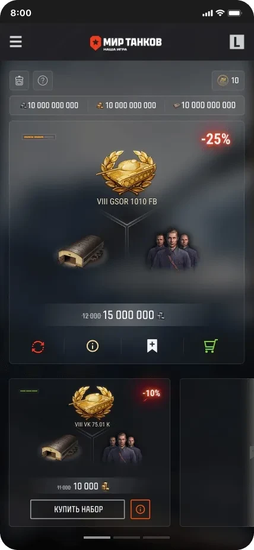
Task: Click the Мир Танков logo
Action: [x=126, y=43]
